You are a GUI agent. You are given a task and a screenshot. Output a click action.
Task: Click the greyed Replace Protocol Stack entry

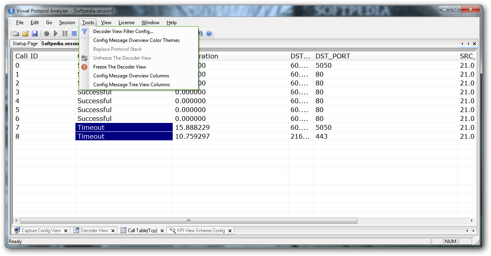click(x=138, y=49)
